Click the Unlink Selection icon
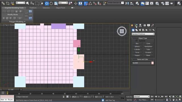Screen dimensions: 182x102 [x=8, y=3]
